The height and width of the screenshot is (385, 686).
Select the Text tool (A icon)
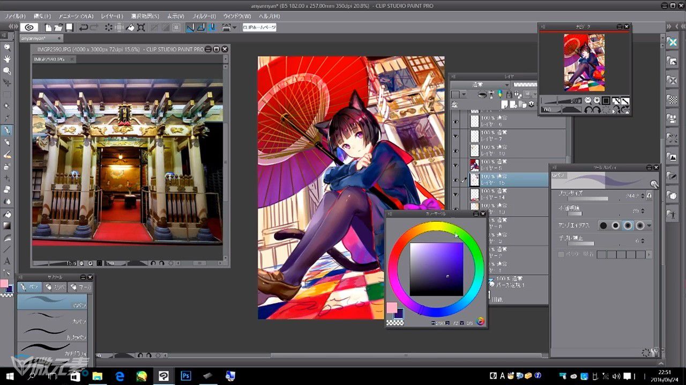click(x=7, y=261)
